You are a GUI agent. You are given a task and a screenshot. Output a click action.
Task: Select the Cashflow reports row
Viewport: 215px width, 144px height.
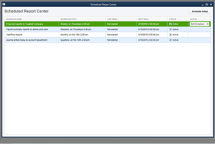pyautogui.click(x=107, y=35)
